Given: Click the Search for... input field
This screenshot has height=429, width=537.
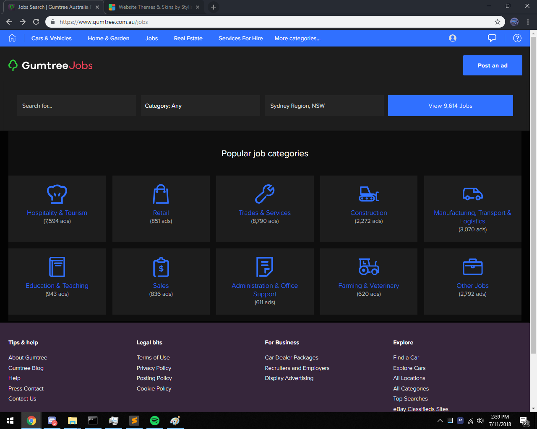Looking at the screenshot, I should coord(76,106).
